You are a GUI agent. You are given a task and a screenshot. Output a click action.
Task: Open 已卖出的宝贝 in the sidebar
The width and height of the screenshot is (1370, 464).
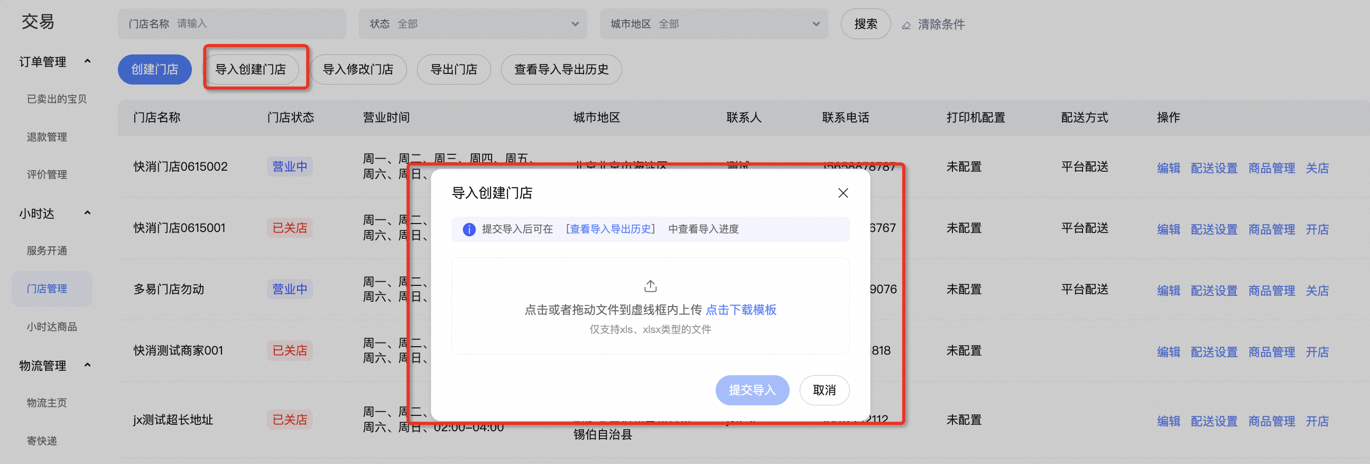(x=57, y=99)
